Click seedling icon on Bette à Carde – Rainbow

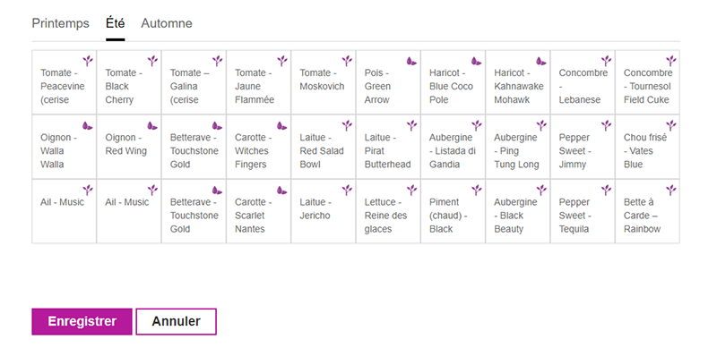point(670,190)
